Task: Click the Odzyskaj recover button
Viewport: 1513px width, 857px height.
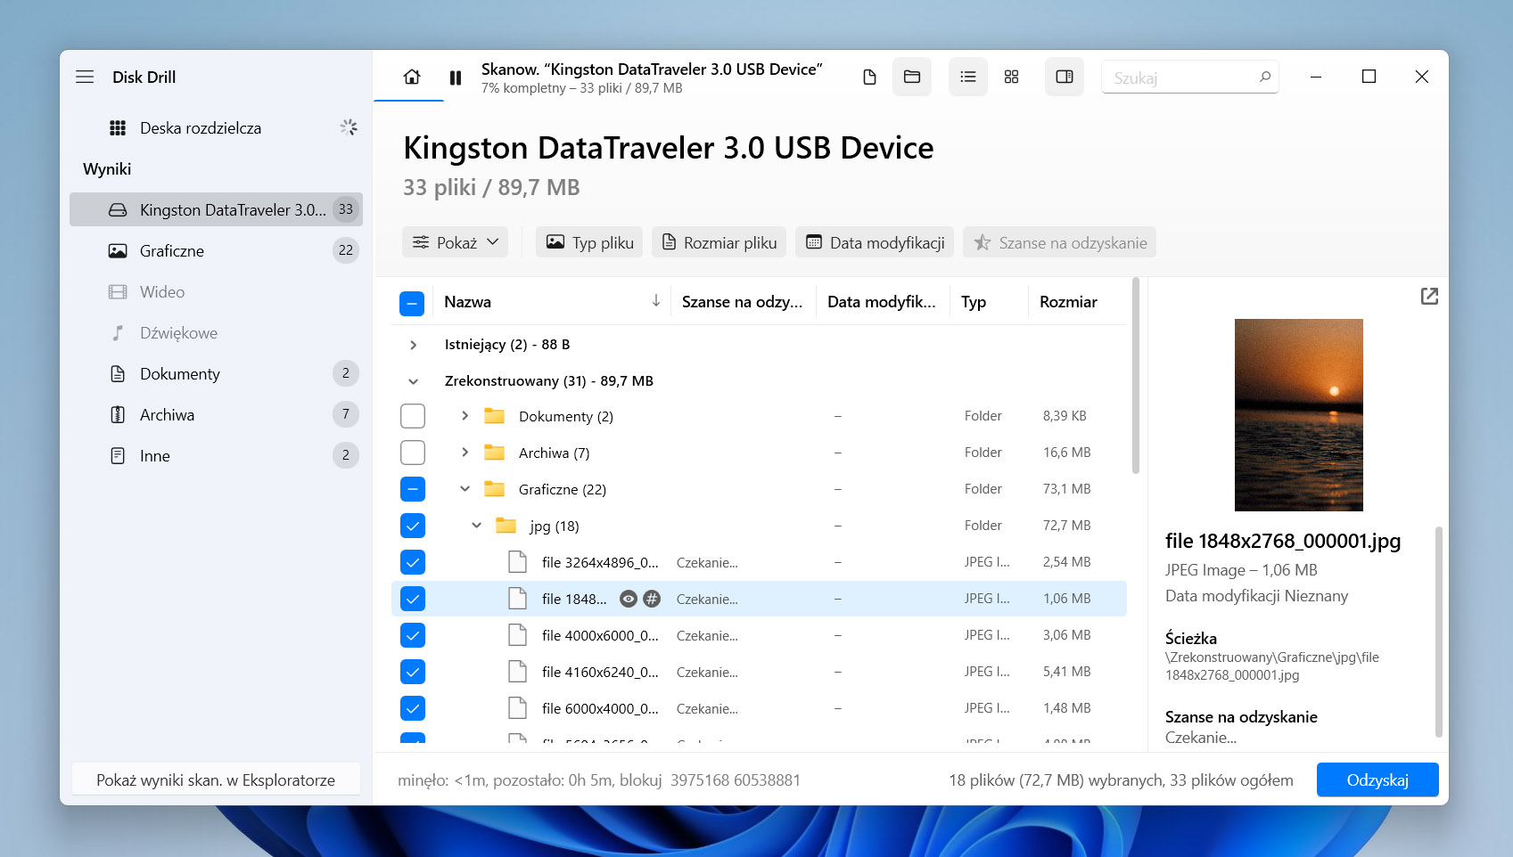Action: tap(1377, 779)
